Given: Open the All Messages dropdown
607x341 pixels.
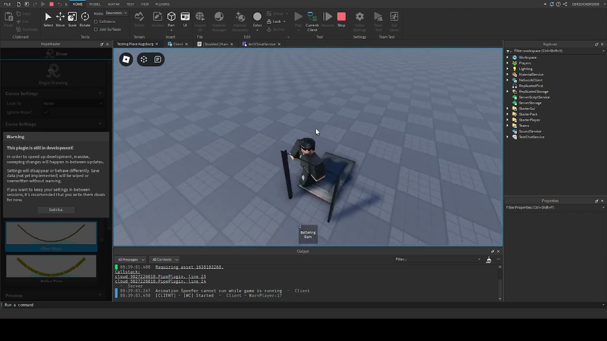Looking at the screenshot, I should coord(129,260).
